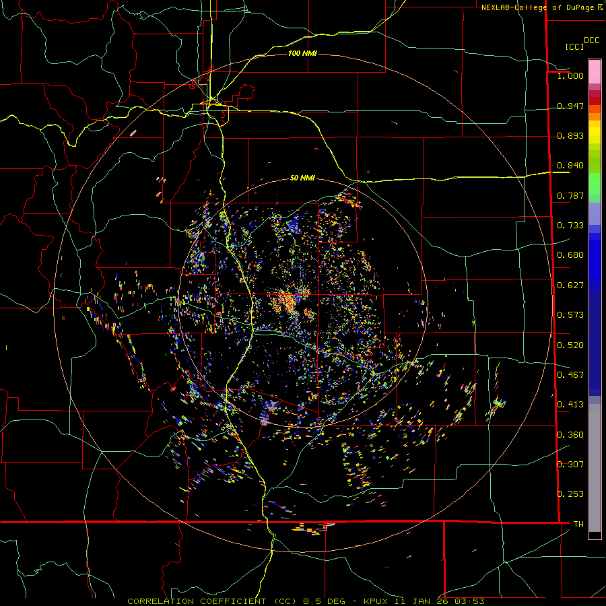Click the 0.947 scale value

click(x=570, y=106)
